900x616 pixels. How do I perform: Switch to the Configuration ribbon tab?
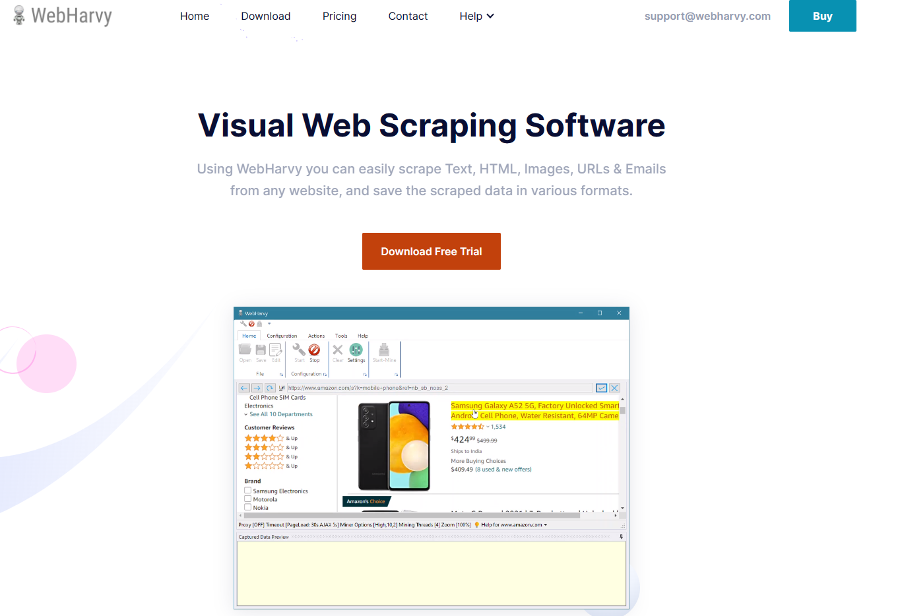coord(282,336)
